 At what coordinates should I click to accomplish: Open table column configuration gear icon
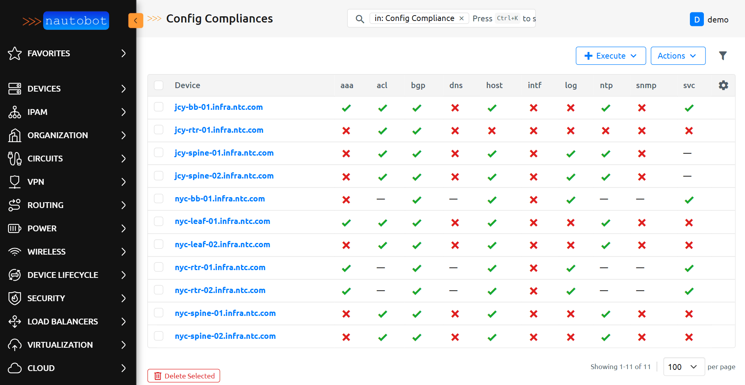[723, 85]
